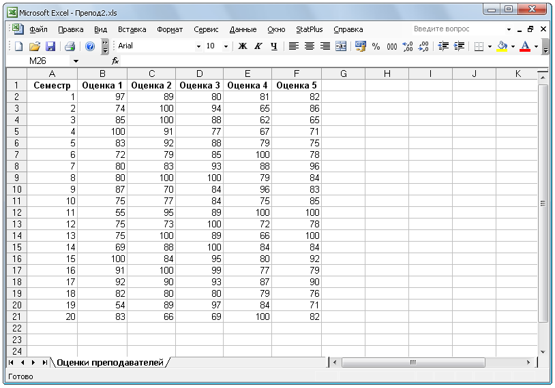
Task: Select row 12 header
Action: click(x=16, y=212)
